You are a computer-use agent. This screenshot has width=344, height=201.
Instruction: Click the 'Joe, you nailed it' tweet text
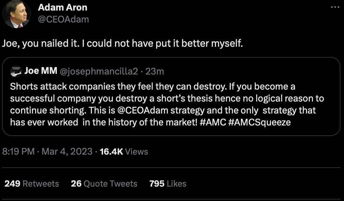point(122,44)
